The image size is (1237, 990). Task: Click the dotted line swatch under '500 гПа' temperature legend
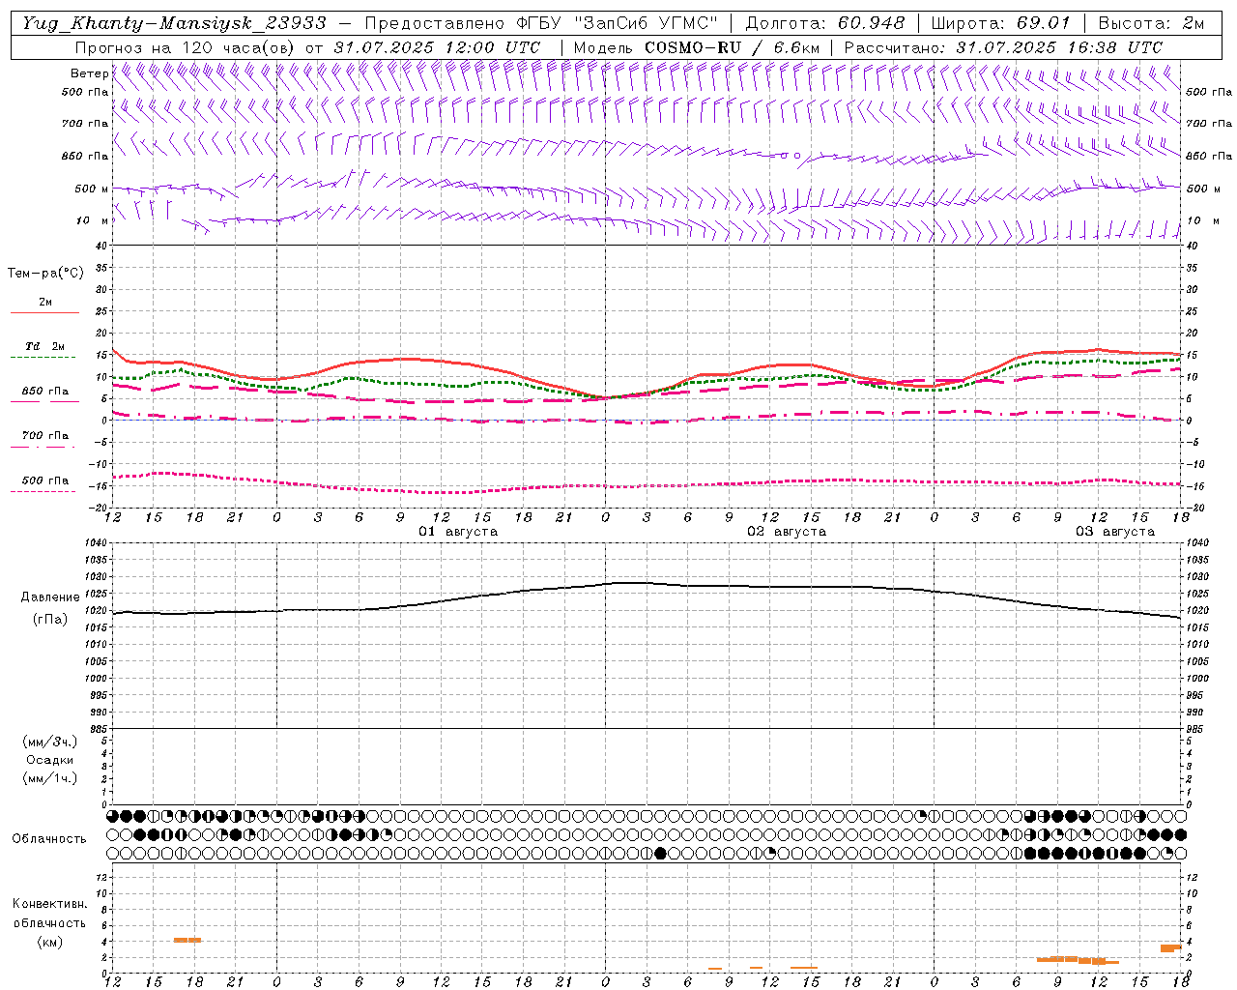coord(43,491)
